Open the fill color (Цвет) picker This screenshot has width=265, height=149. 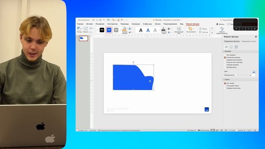[254, 72]
